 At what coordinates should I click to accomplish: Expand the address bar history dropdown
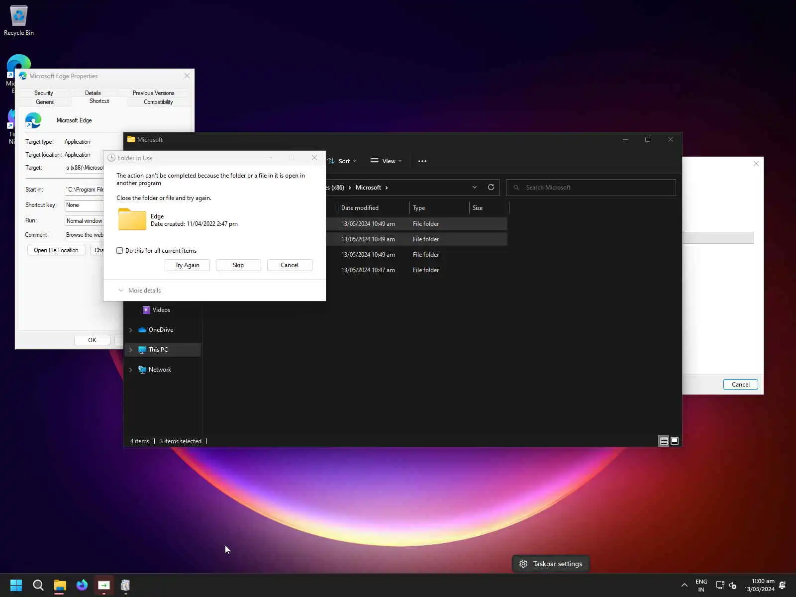475,188
